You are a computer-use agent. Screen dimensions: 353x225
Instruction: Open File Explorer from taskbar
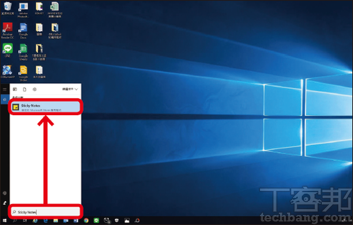56,220
